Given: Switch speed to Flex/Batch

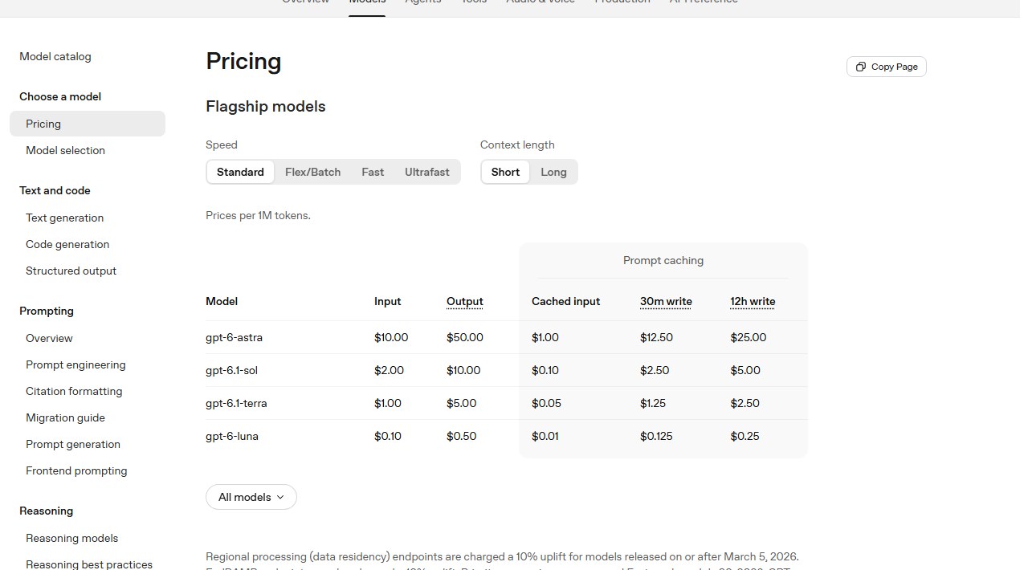Looking at the screenshot, I should (312, 172).
